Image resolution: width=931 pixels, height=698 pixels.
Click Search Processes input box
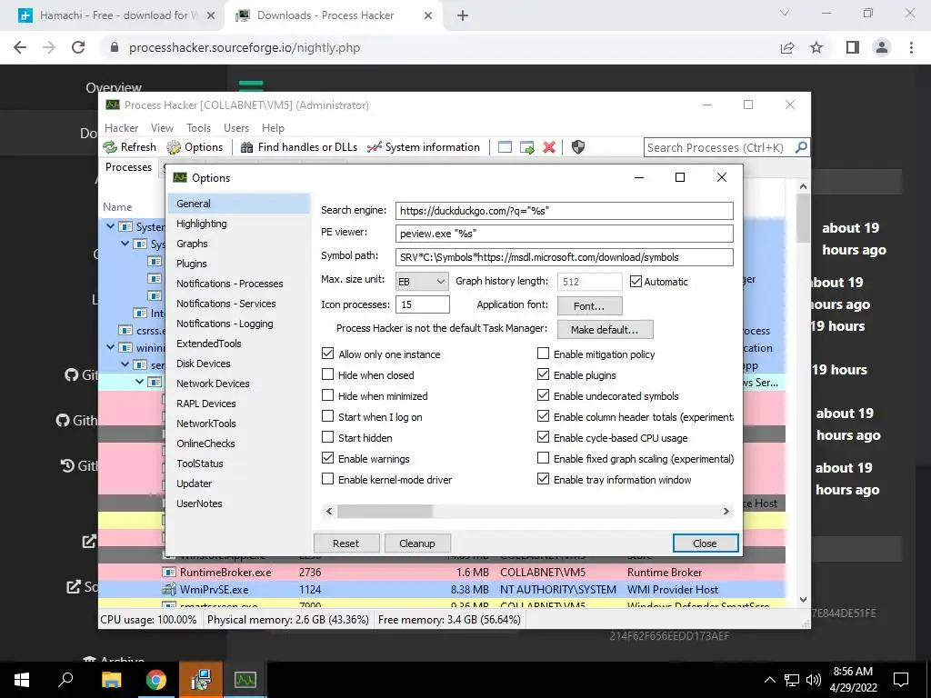[x=718, y=147]
